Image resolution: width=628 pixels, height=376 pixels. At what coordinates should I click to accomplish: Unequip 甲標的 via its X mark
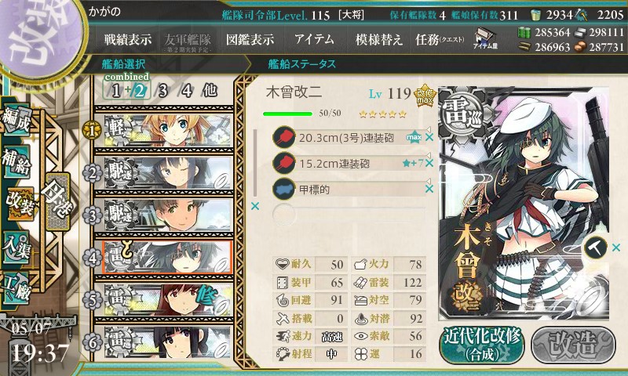429,189
